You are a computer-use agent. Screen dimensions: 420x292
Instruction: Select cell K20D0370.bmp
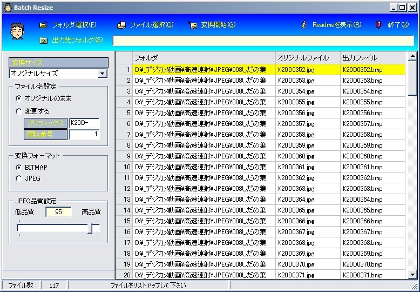[x=372, y=264]
